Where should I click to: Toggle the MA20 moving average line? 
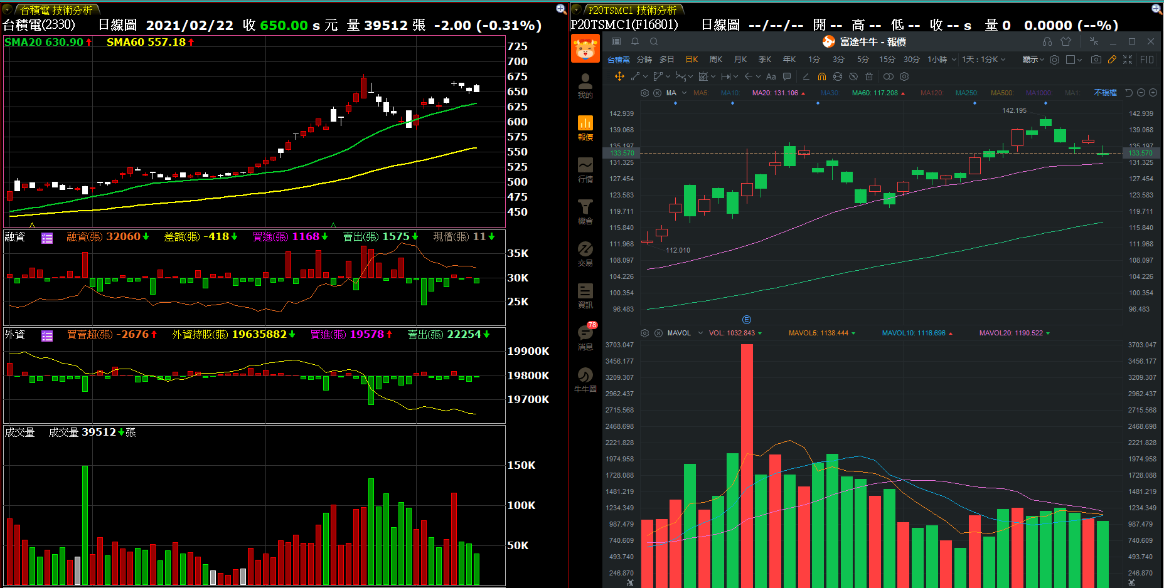[x=775, y=93]
